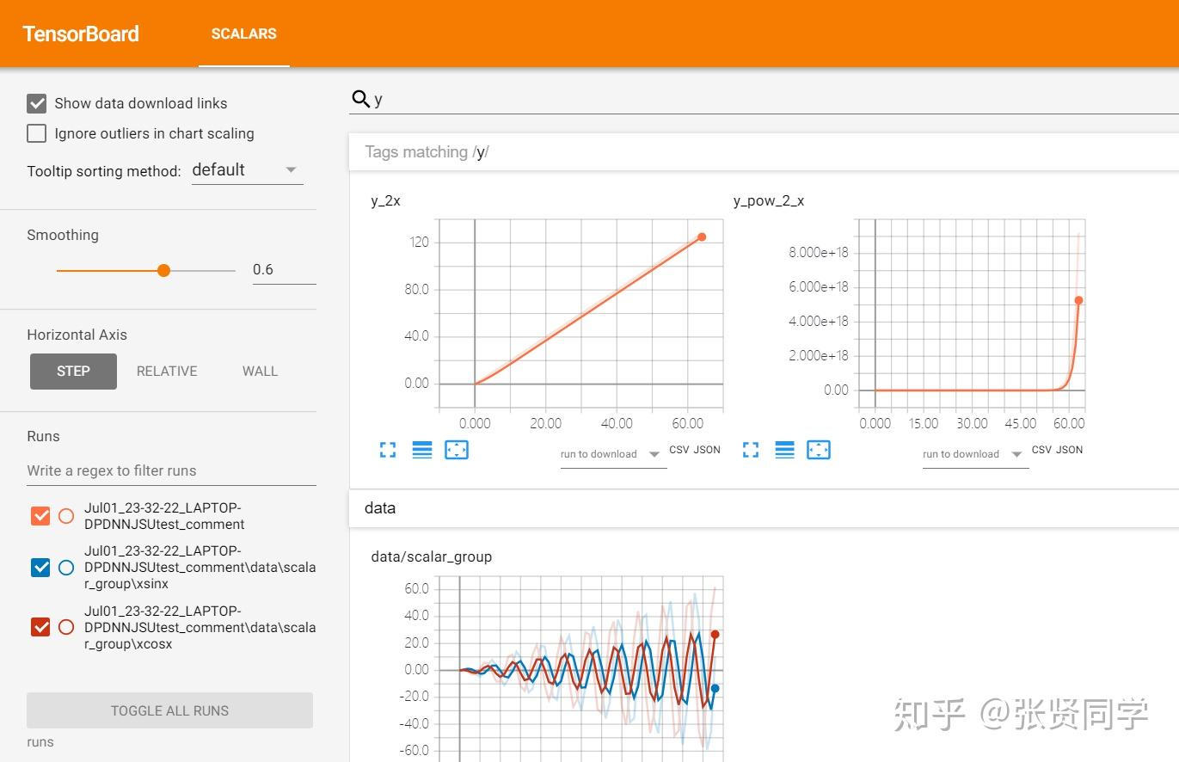Set horizontal axis to WALL
This screenshot has height=762, width=1179.
point(259,371)
